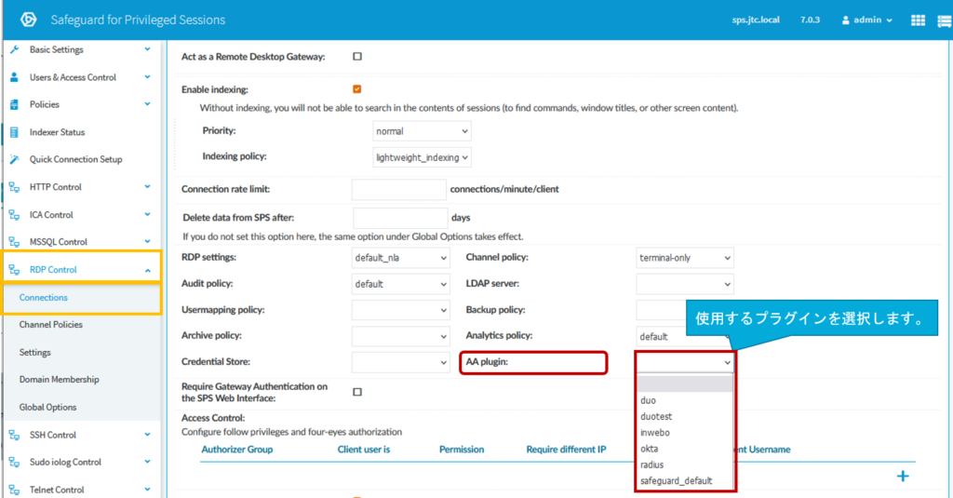Open the Archive policy dropdown
This screenshot has width=953, height=498.
click(x=400, y=336)
